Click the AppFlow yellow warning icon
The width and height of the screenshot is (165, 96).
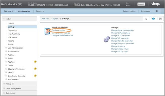tap(35, 62)
